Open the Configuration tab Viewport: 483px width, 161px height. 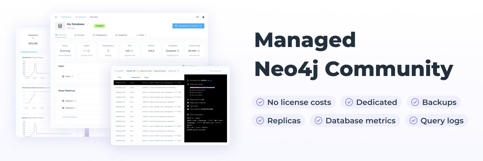(100, 35)
